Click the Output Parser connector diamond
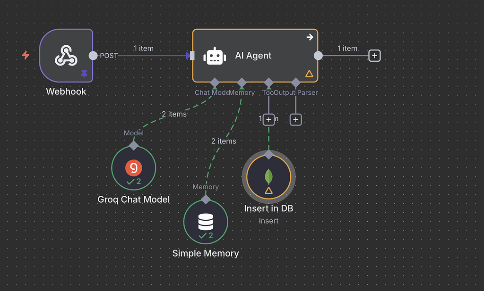Viewport: 484px width, 291px height. (296, 82)
